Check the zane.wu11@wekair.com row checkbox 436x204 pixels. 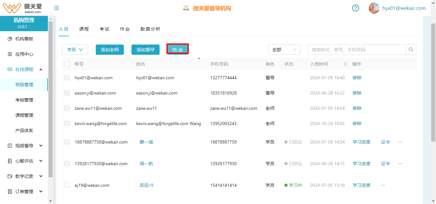67,108
